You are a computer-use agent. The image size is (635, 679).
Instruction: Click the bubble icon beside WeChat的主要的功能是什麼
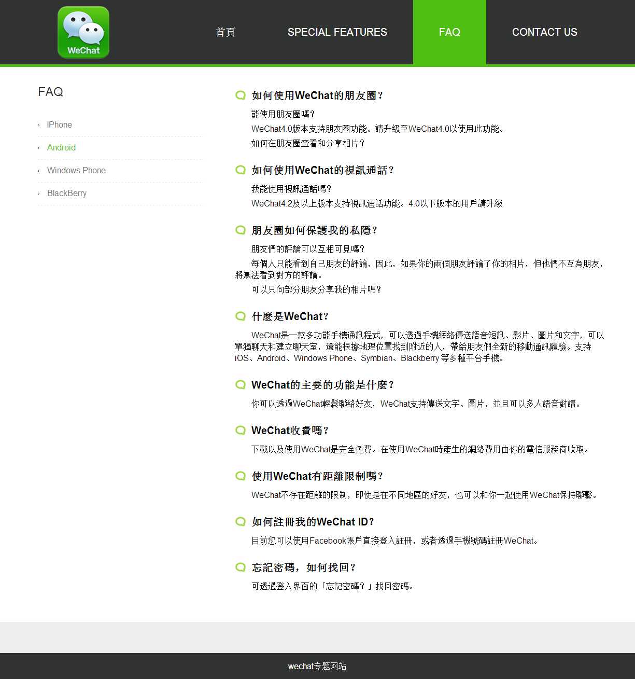click(x=241, y=384)
